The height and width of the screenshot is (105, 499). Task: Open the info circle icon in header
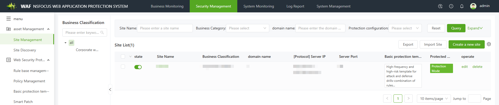[451, 6]
